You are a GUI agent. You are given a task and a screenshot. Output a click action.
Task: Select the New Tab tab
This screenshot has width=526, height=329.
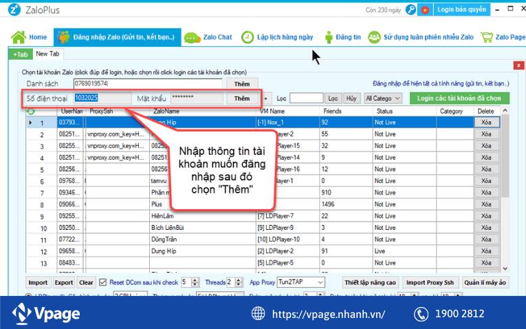click(47, 54)
